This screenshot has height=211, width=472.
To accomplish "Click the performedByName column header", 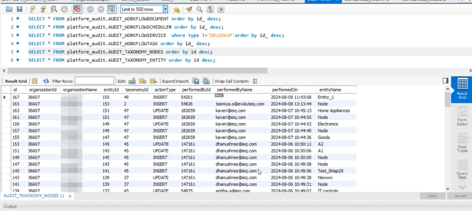I will (242, 90).
